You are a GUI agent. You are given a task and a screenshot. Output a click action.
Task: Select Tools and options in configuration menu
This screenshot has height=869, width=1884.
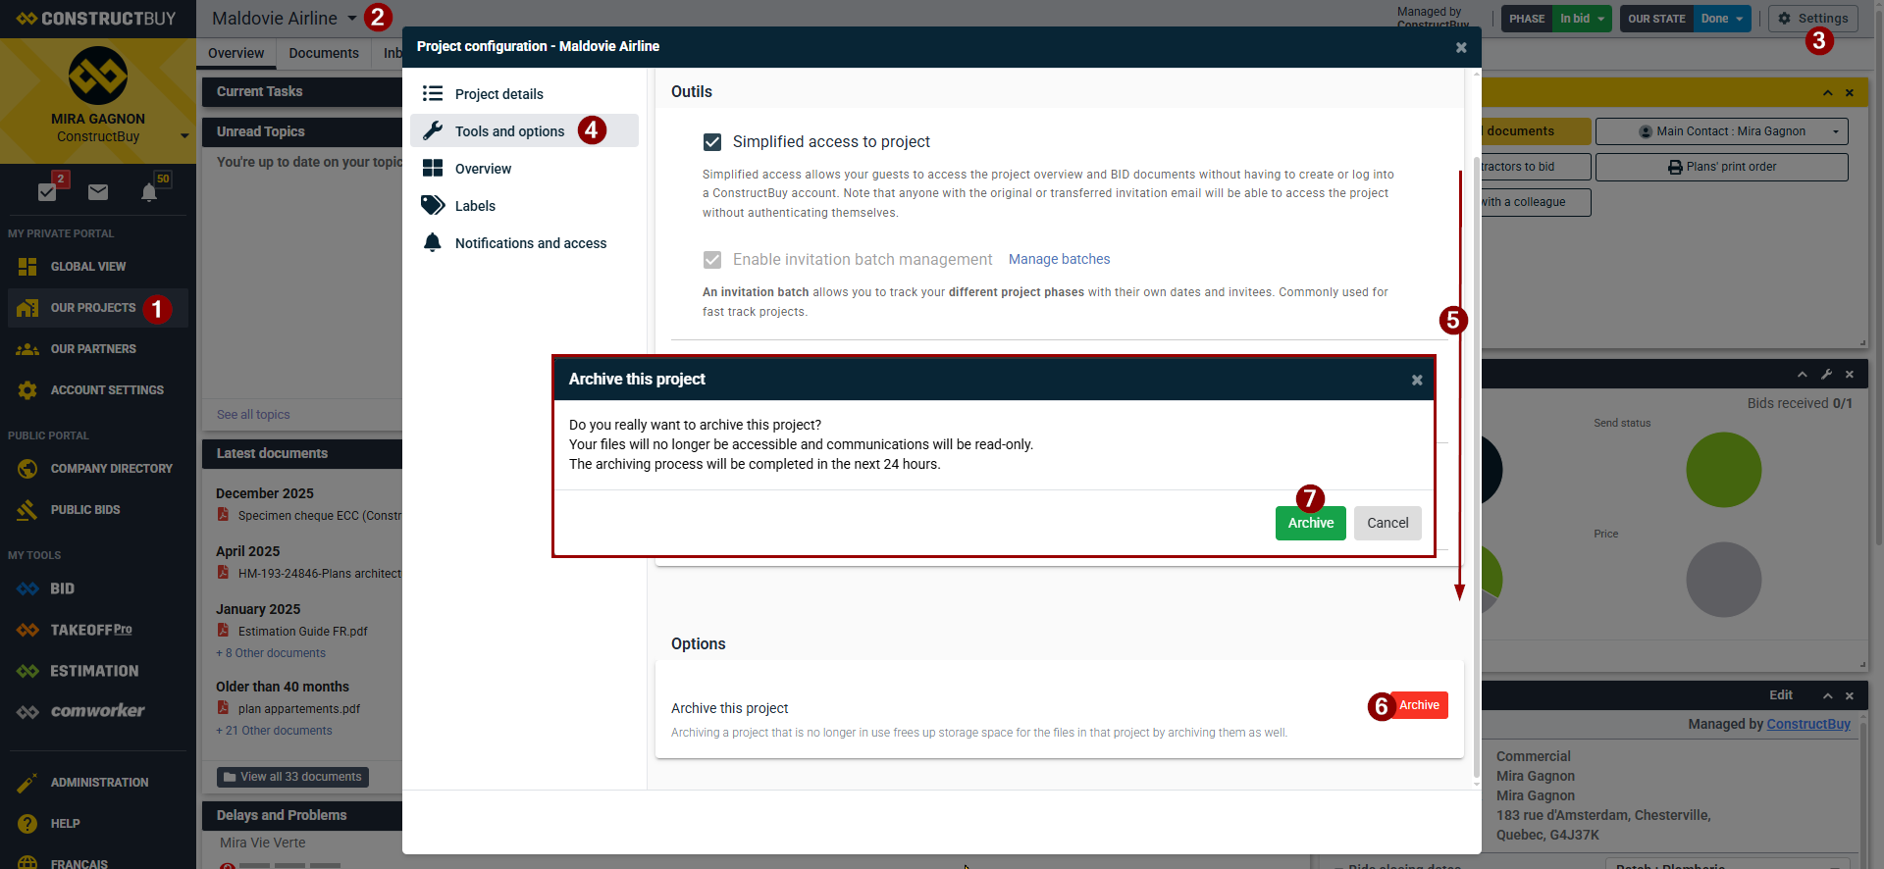coord(524,131)
